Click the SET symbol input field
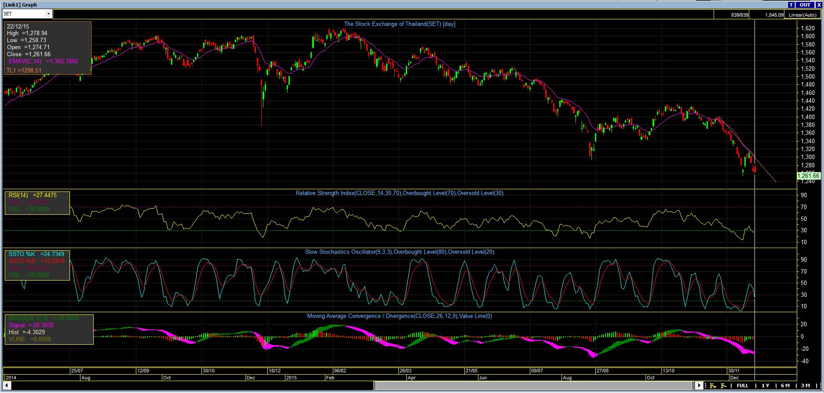Image resolution: width=824 pixels, height=393 pixels. (24, 14)
